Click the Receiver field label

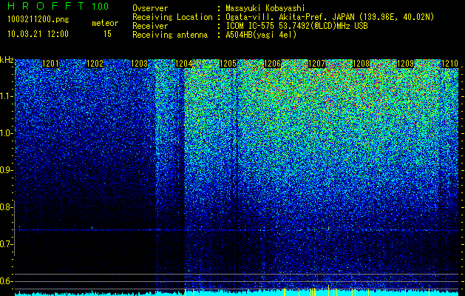click(150, 26)
